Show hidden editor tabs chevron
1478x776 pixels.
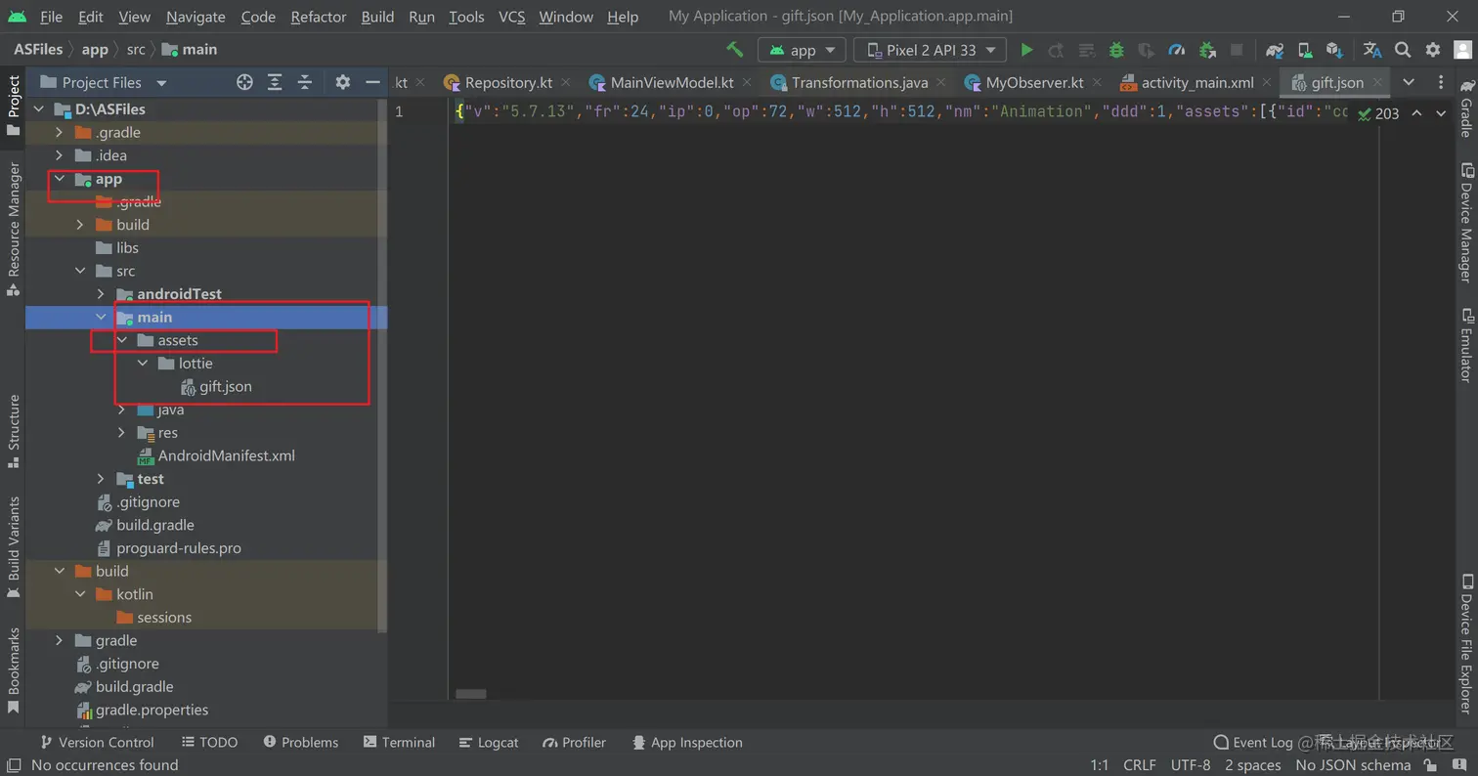(1409, 82)
